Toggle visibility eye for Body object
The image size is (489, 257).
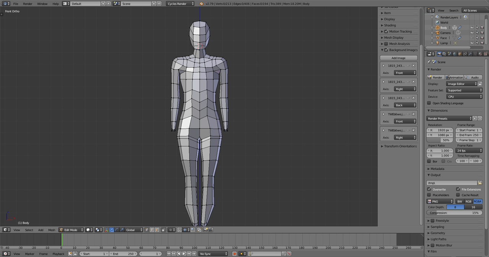click(472, 27)
